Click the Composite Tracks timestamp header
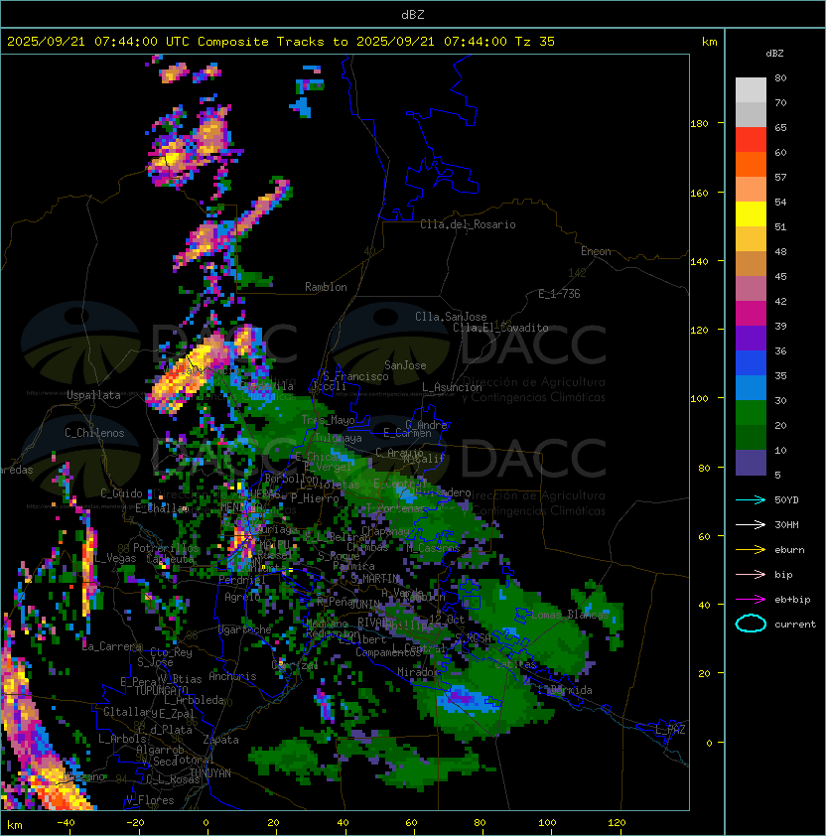The image size is (826, 836). 281,42
